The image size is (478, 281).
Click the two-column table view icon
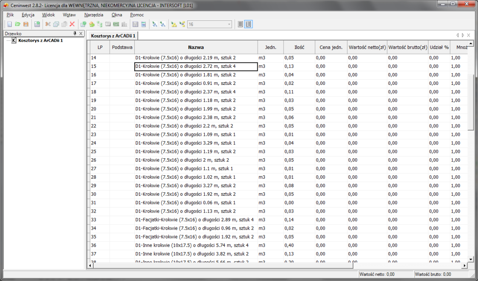point(135,24)
